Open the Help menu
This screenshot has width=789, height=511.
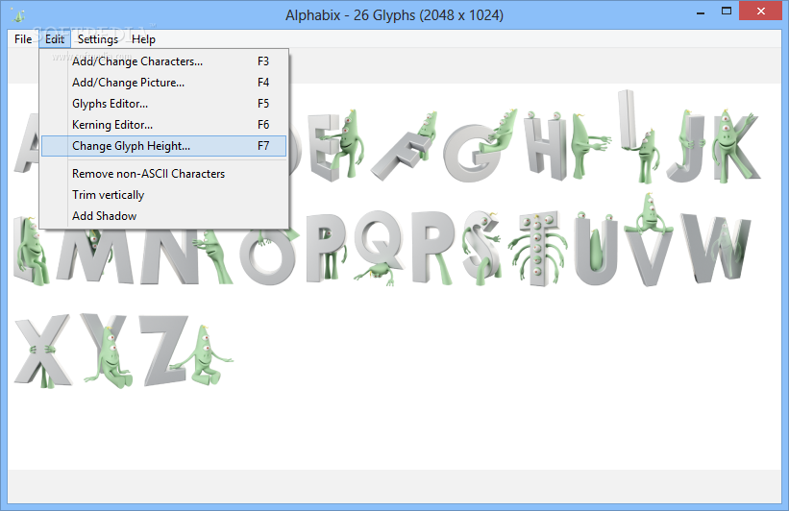coord(143,39)
